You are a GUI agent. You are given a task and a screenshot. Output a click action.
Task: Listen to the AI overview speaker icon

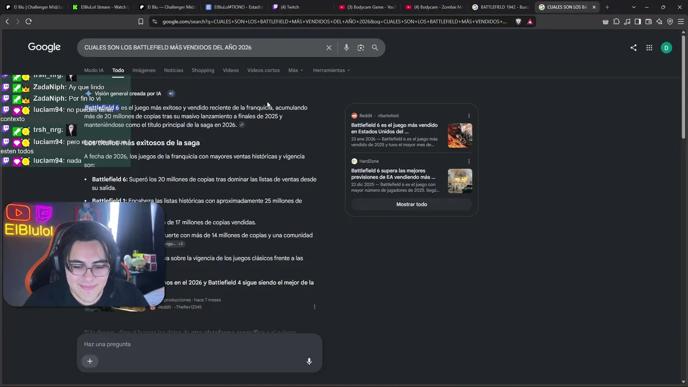(171, 94)
